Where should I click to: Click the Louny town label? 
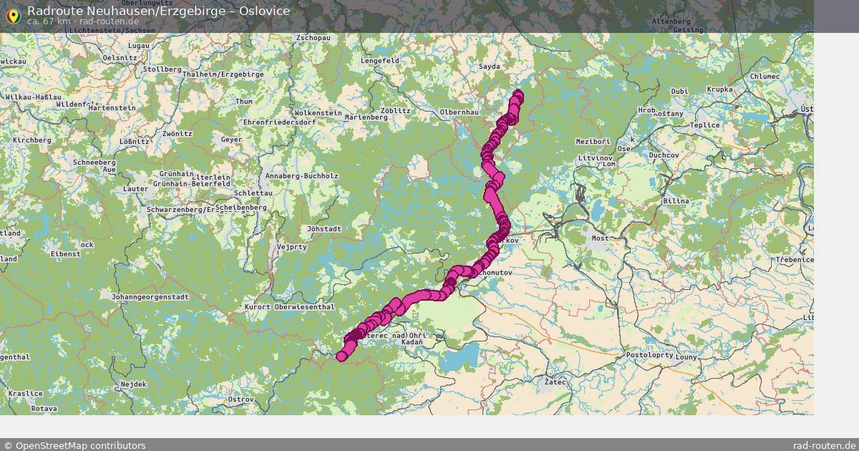coord(686,357)
